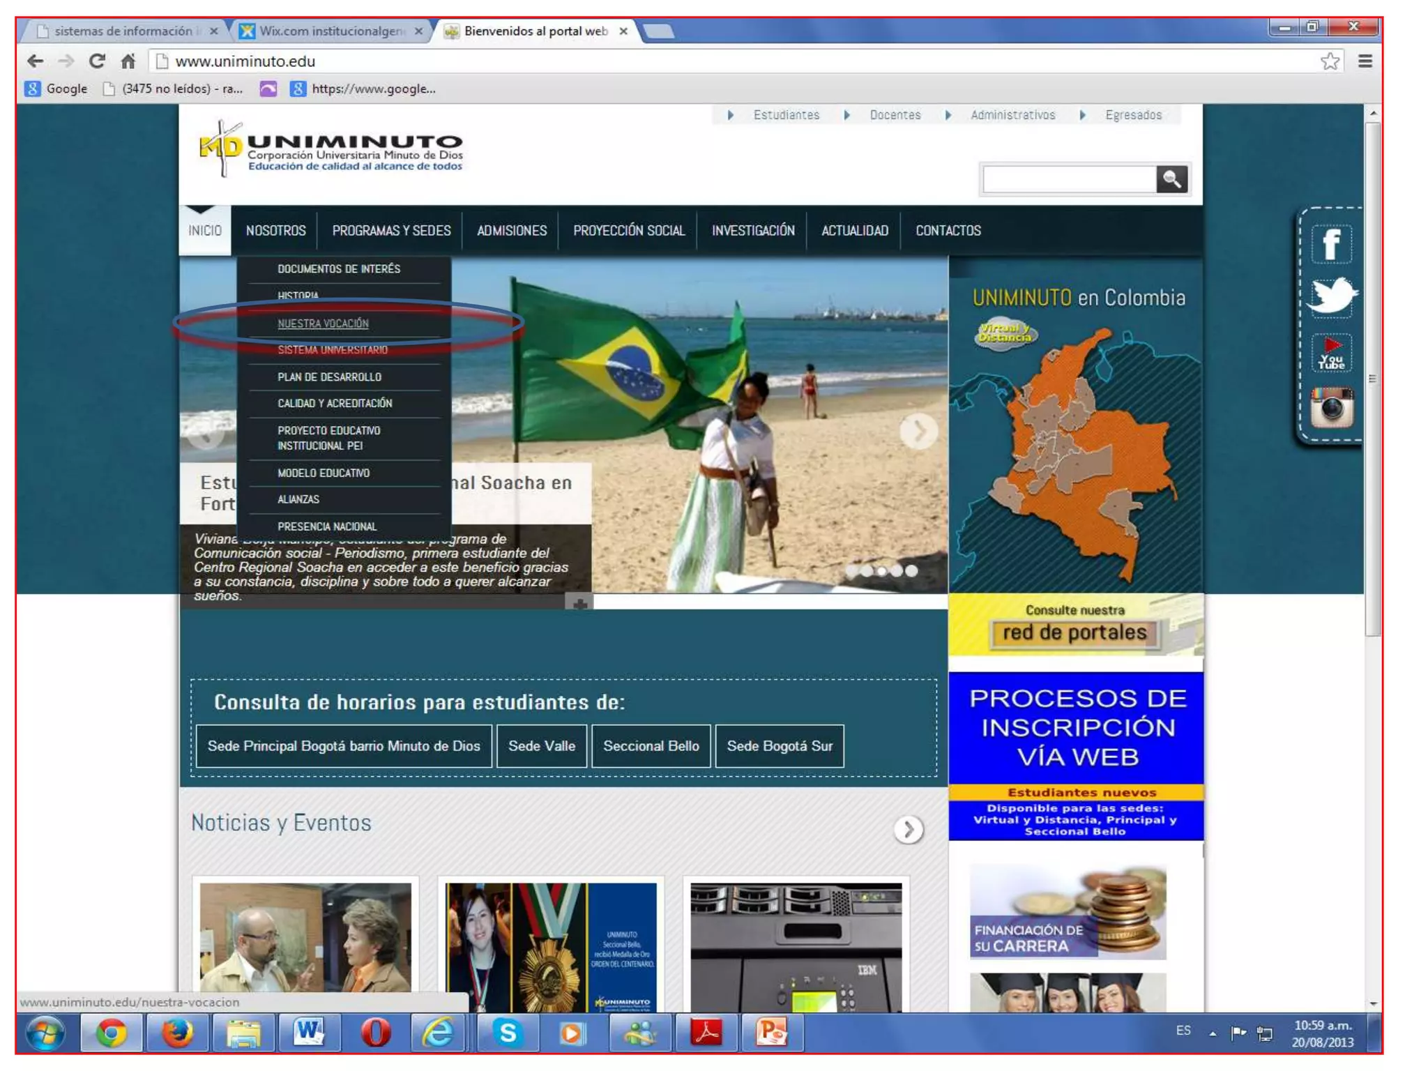Image resolution: width=1428 pixels, height=1071 pixels.
Task: Open the YouTube social icon
Action: pos(1330,354)
